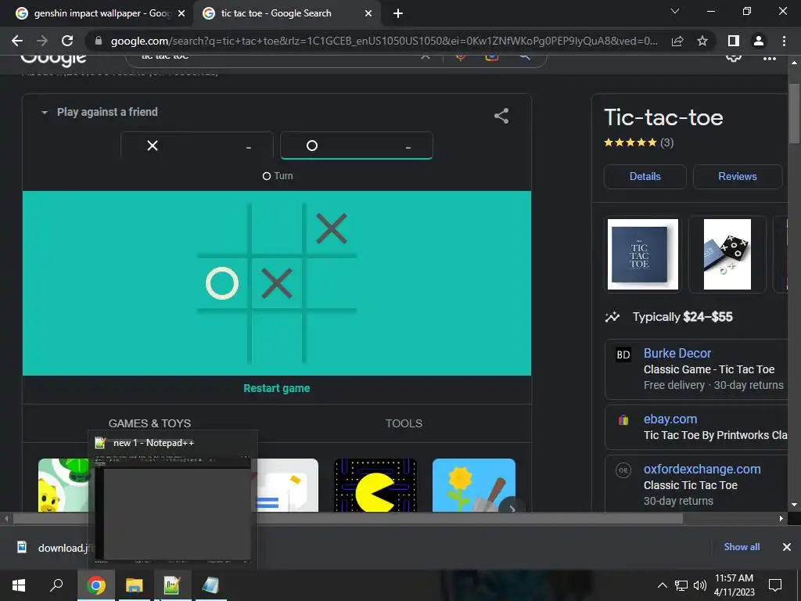801x601 pixels.
Task: Open the Chrome three-dot menu
Action: click(x=784, y=41)
